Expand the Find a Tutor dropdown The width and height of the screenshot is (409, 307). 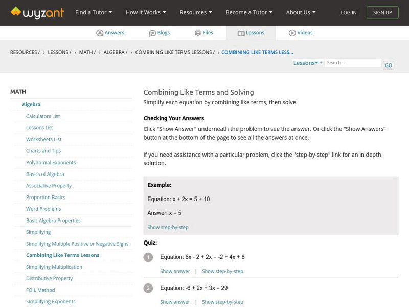[x=94, y=12]
